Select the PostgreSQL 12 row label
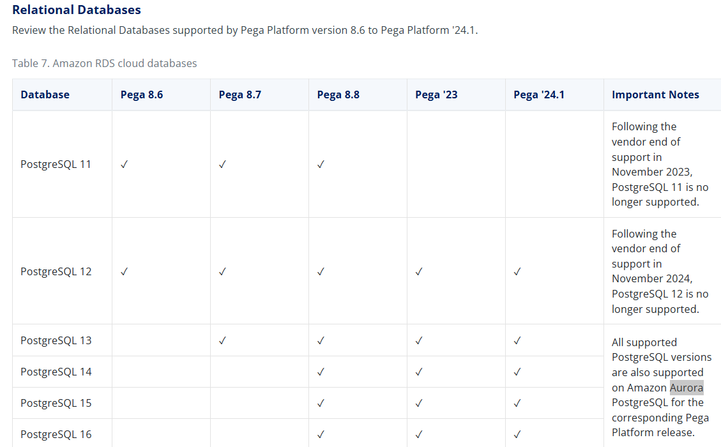The width and height of the screenshot is (721, 447). (x=56, y=271)
